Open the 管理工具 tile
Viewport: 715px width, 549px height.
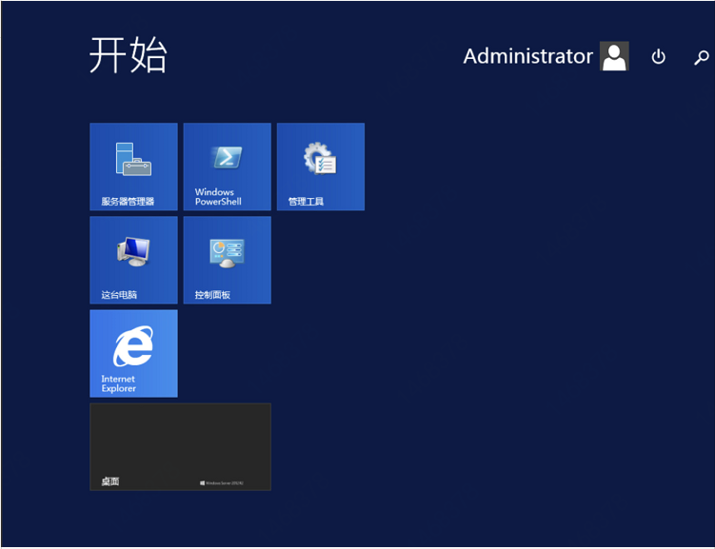(x=321, y=167)
